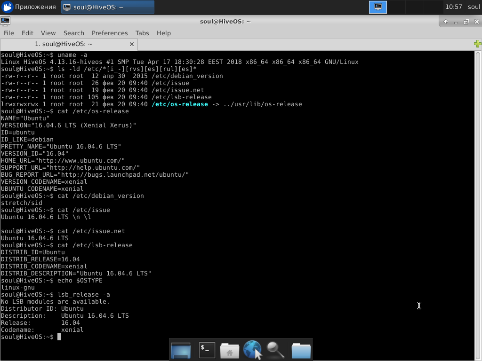Click the terminal window menu icon in title bar
The height and width of the screenshot is (361, 482).
[x=5, y=21]
